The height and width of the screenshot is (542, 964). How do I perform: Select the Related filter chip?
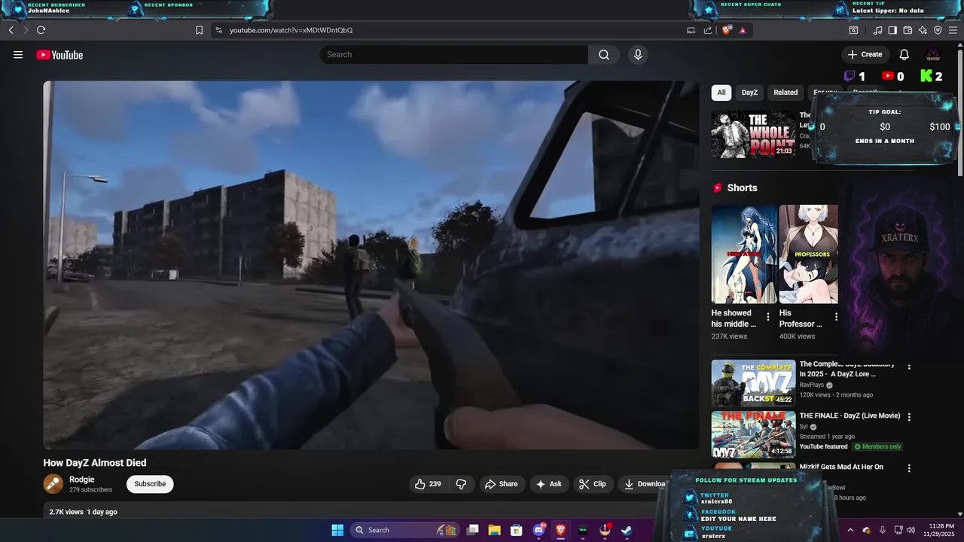pyautogui.click(x=786, y=93)
